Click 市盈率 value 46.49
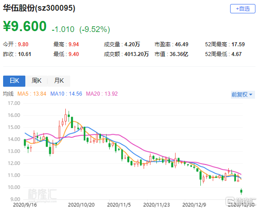The height and width of the screenshot is (209, 259). (x=182, y=44)
